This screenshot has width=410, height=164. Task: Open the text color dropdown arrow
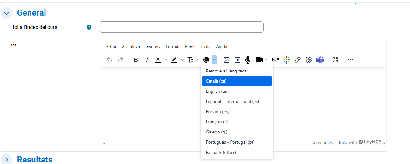click(x=166, y=60)
